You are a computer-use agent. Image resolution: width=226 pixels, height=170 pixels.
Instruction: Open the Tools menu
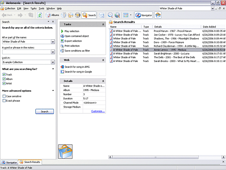click(x=41, y=8)
